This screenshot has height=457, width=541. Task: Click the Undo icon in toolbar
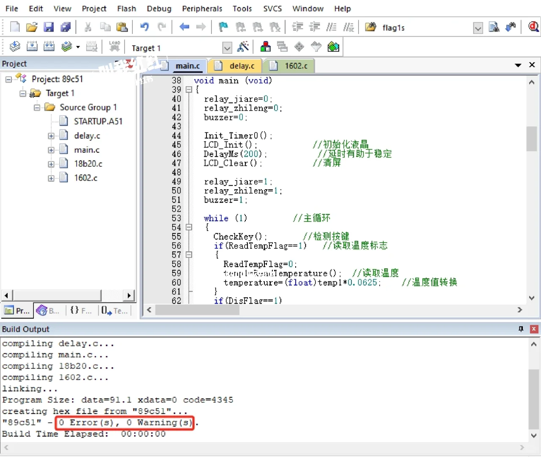144,28
